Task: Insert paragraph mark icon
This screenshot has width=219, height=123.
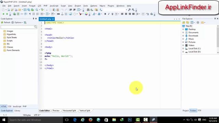Action: (x=30, y=14)
